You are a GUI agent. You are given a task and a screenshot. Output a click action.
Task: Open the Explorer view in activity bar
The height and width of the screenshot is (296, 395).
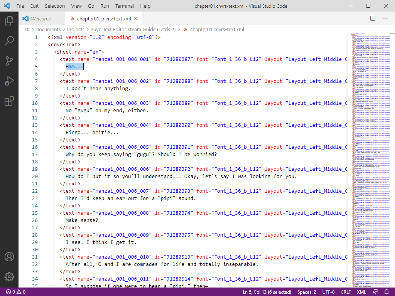tap(9, 20)
